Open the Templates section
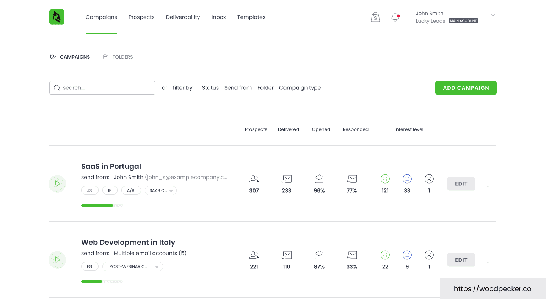Screen dimensions: 546x299 (x=251, y=17)
